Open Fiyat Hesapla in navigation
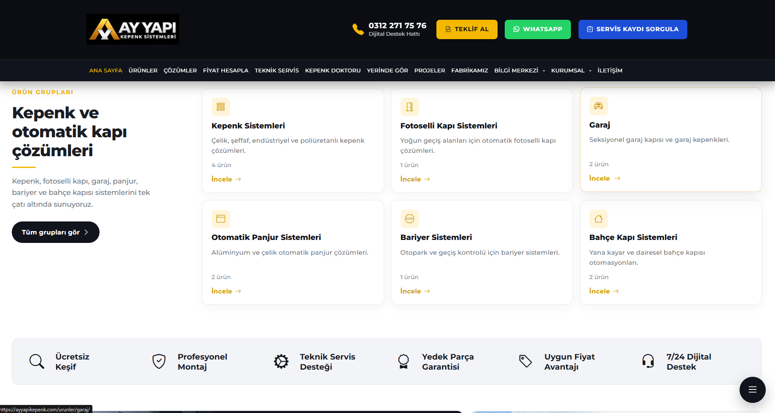 pos(226,70)
